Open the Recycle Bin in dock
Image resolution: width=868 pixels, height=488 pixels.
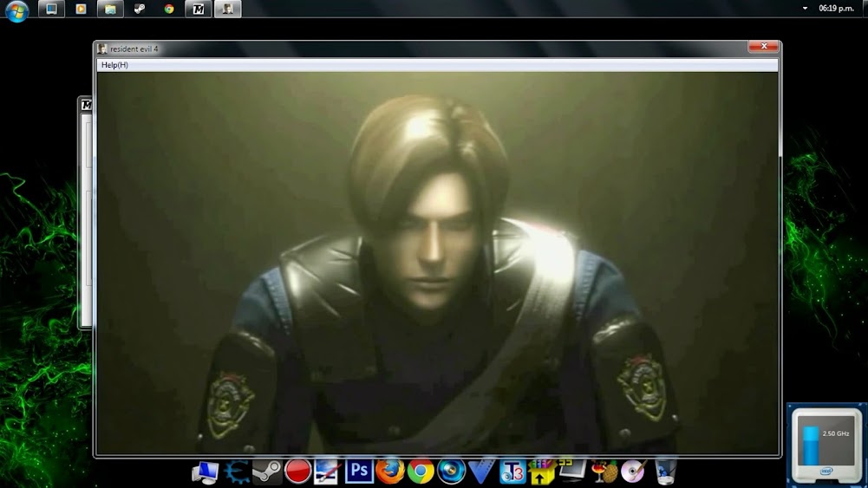click(x=664, y=472)
